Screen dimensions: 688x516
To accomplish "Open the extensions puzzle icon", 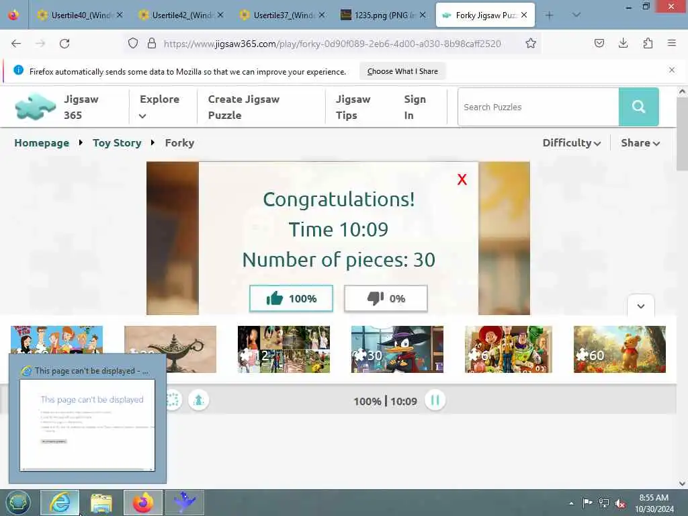I will tap(648, 43).
